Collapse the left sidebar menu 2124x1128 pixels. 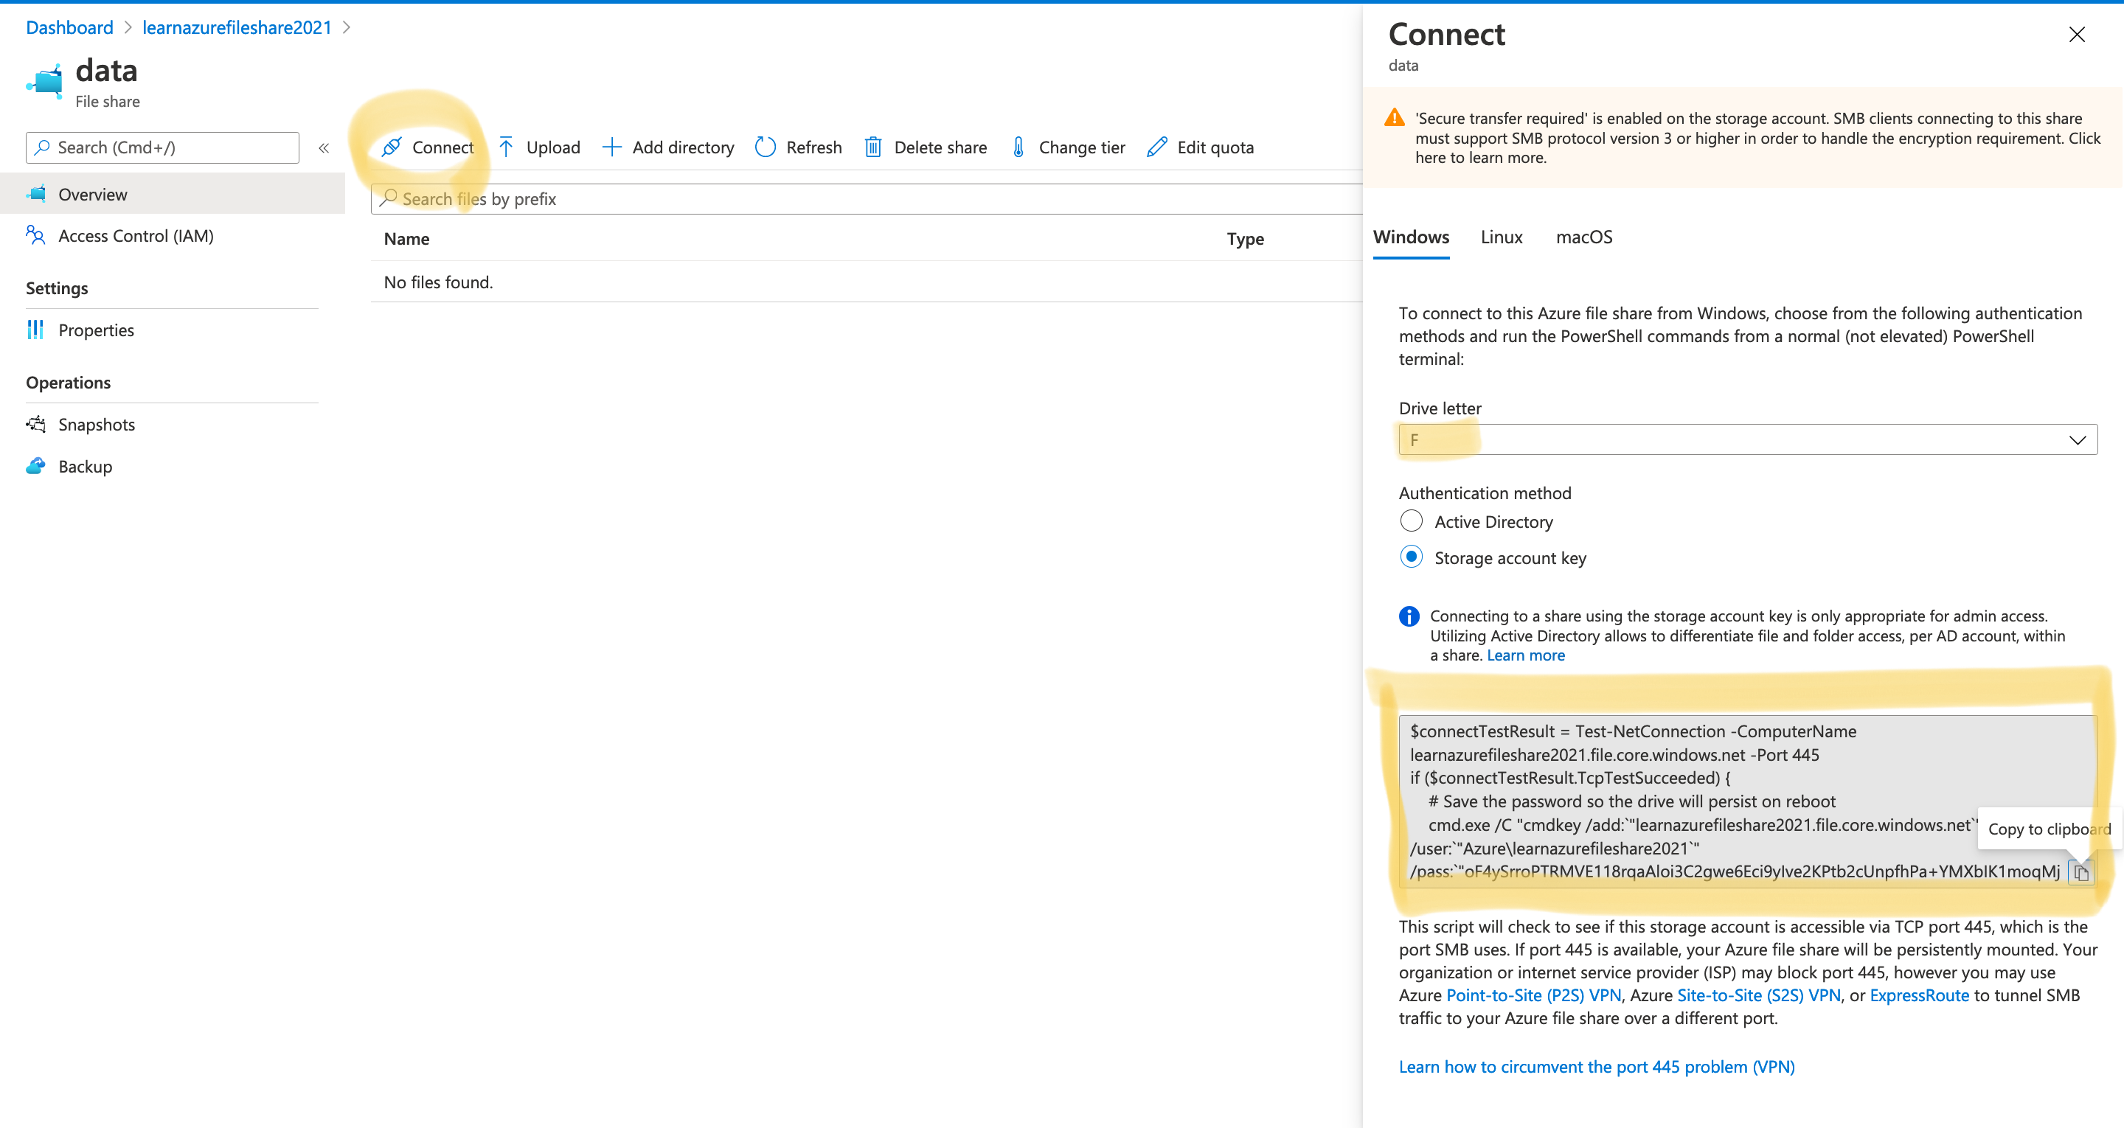[x=324, y=147]
